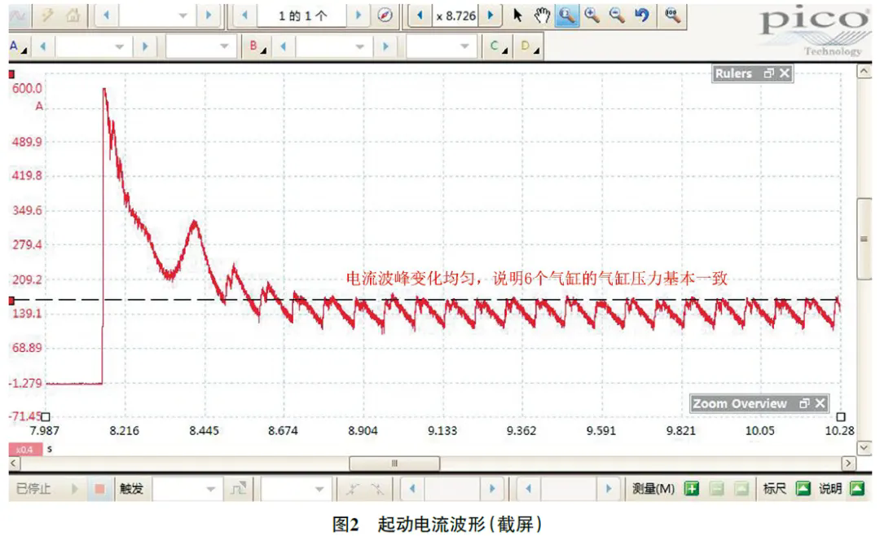880x541 pixels.
Task: Go to next waveform buffer
Action: point(359,15)
